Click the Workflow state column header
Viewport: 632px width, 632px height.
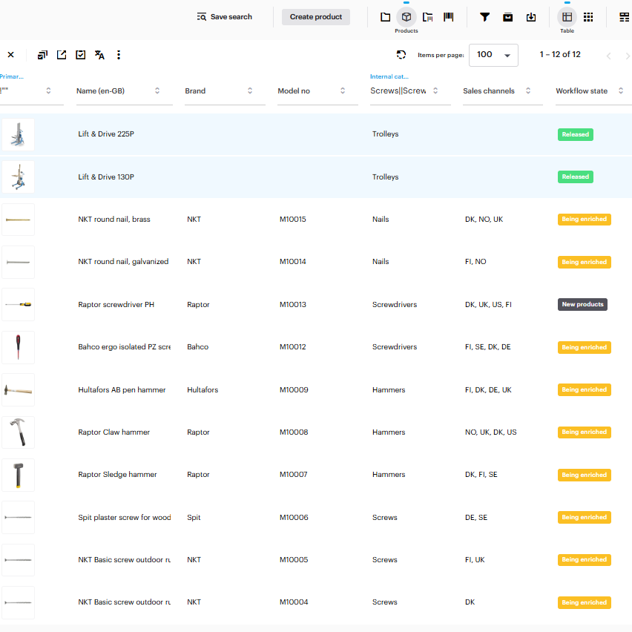click(581, 91)
